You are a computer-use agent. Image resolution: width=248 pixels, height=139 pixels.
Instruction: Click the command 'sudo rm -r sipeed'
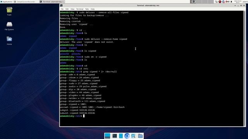(95, 57)
